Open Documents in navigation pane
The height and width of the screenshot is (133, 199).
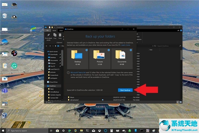(x=54, y=60)
